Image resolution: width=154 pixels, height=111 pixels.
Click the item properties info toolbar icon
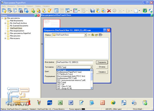click(26, 11)
